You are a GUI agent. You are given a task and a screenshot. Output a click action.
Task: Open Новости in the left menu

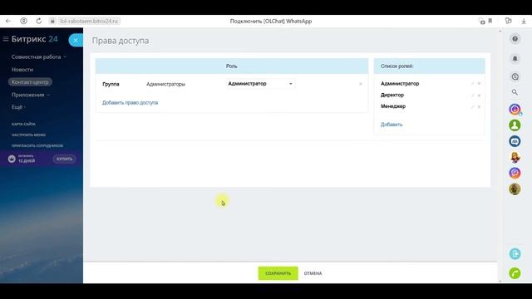click(x=22, y=70)
